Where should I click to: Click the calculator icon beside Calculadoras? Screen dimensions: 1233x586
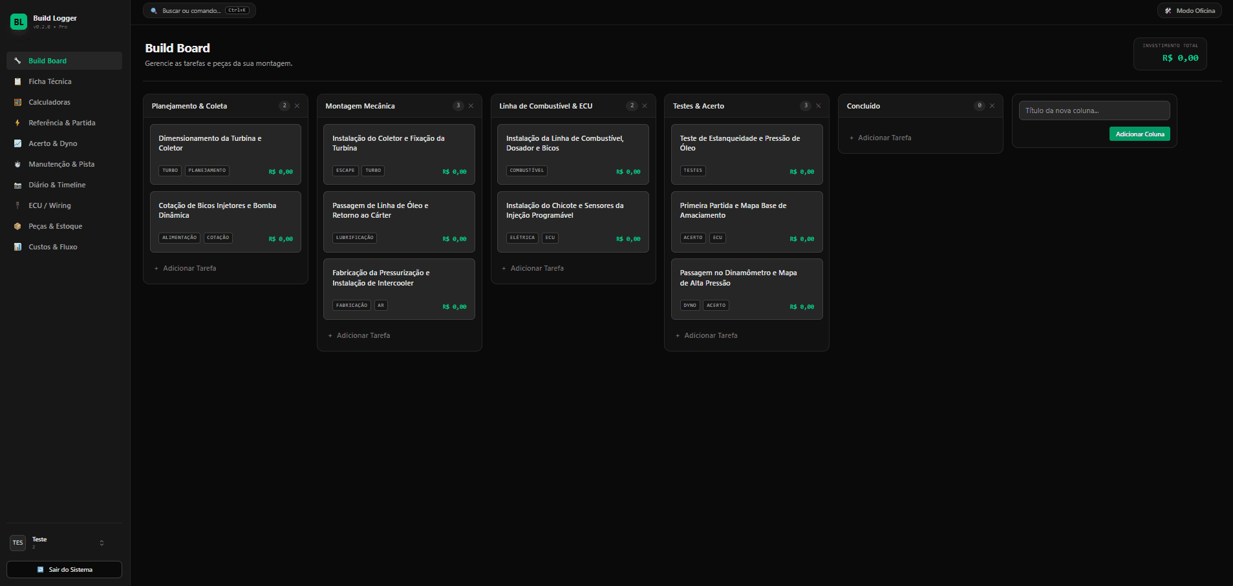click(x=17, y=102)
